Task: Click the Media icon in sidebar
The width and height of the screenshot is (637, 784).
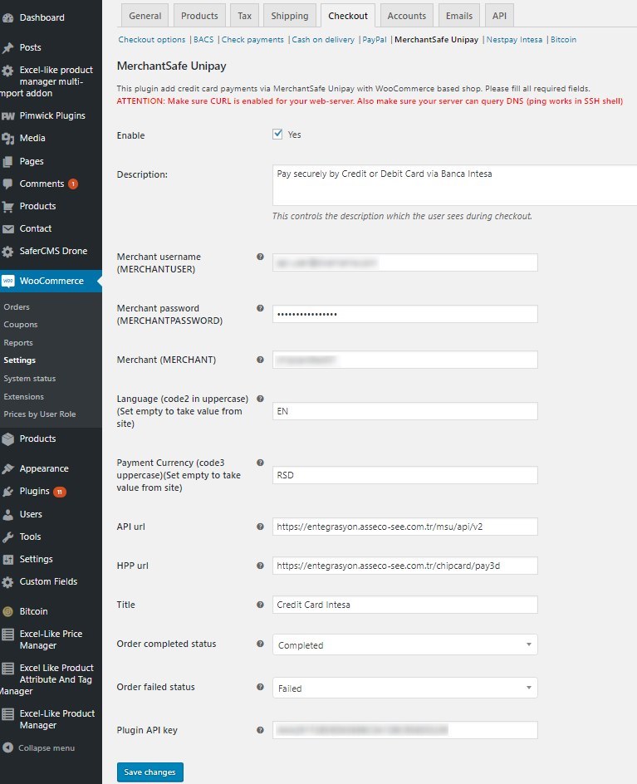Action: tap(7, 138)
